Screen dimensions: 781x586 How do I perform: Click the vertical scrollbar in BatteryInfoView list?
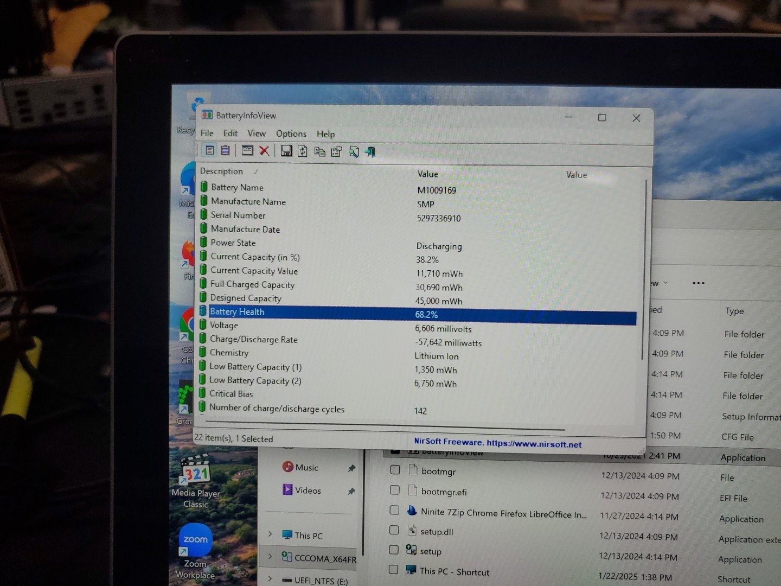(x=644, y=270)
